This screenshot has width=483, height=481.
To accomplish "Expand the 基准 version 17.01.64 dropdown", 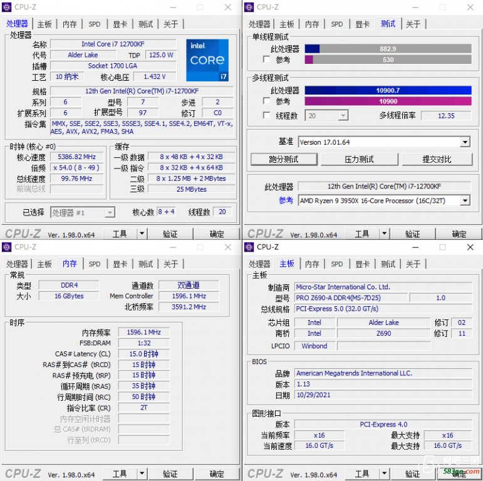I will click(465, 142).
